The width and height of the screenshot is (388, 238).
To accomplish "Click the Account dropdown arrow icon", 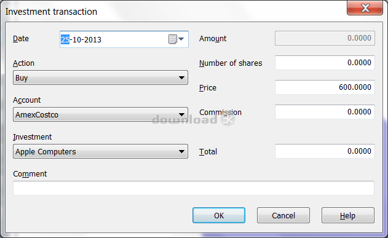I will tap(181, 114).
